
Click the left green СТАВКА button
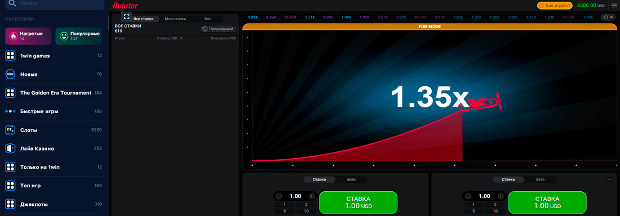pyautogui.click(x=358, y=202)
